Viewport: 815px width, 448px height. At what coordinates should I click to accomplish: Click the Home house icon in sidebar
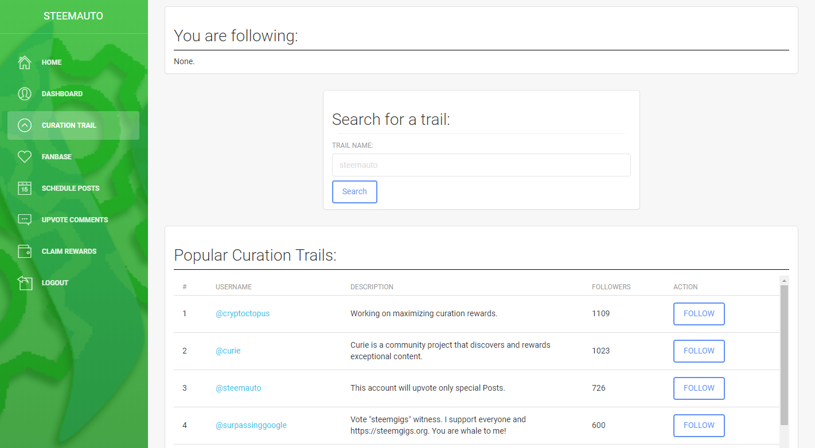tap(25, 62)
